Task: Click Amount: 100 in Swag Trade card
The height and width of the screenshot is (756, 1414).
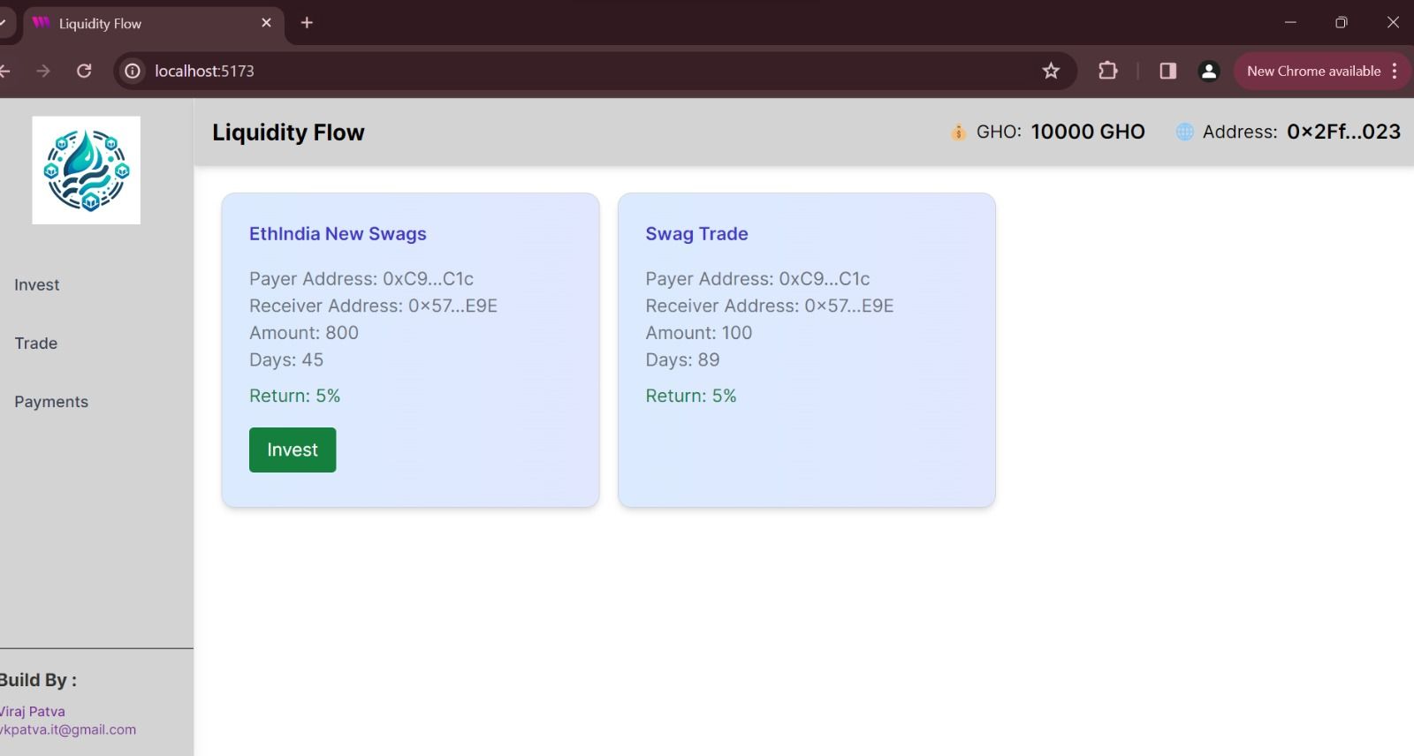Action: 699,333
